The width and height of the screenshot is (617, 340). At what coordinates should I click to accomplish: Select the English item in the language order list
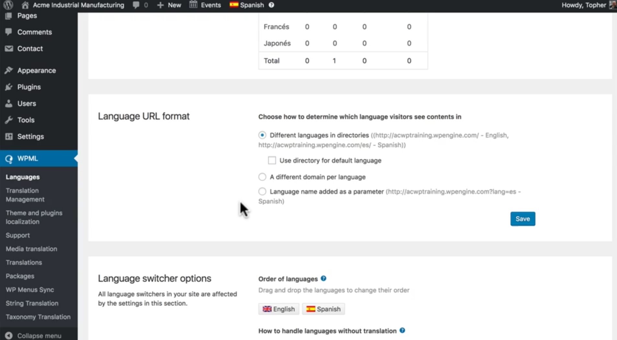point(278,309)
